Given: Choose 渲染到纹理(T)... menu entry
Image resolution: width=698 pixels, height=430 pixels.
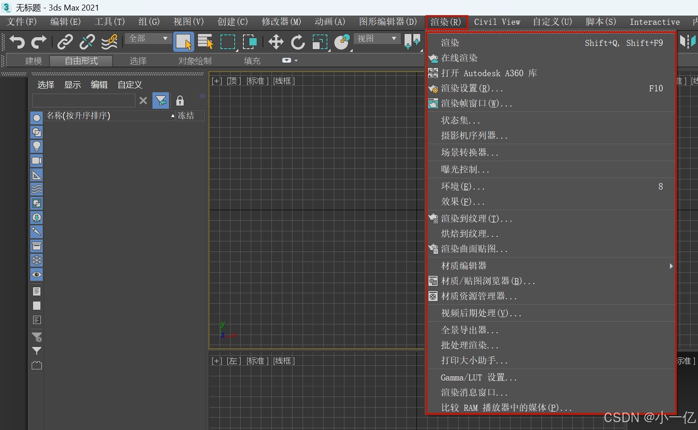Looking at the screenshot, I should [x=551, y=218].
